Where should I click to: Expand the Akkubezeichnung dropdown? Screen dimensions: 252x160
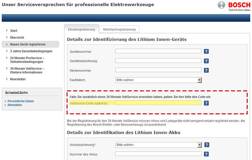click(x=158, y=145)
